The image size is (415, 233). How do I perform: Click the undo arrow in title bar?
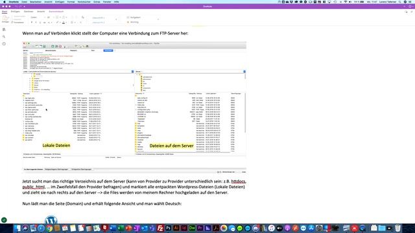pos(16,6)
